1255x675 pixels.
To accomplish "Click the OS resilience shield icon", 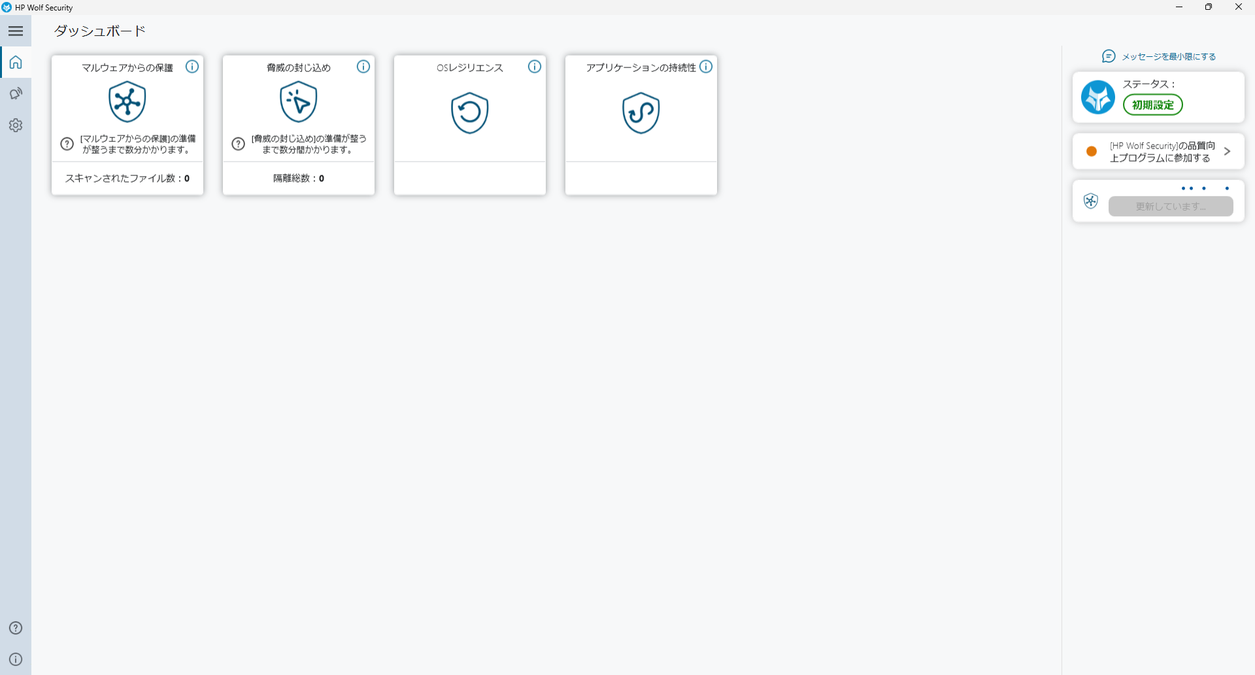I will point(470,113).
